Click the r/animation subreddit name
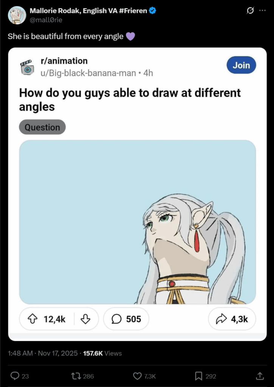Viewport: 274px width, 387px height. (64, 61)
